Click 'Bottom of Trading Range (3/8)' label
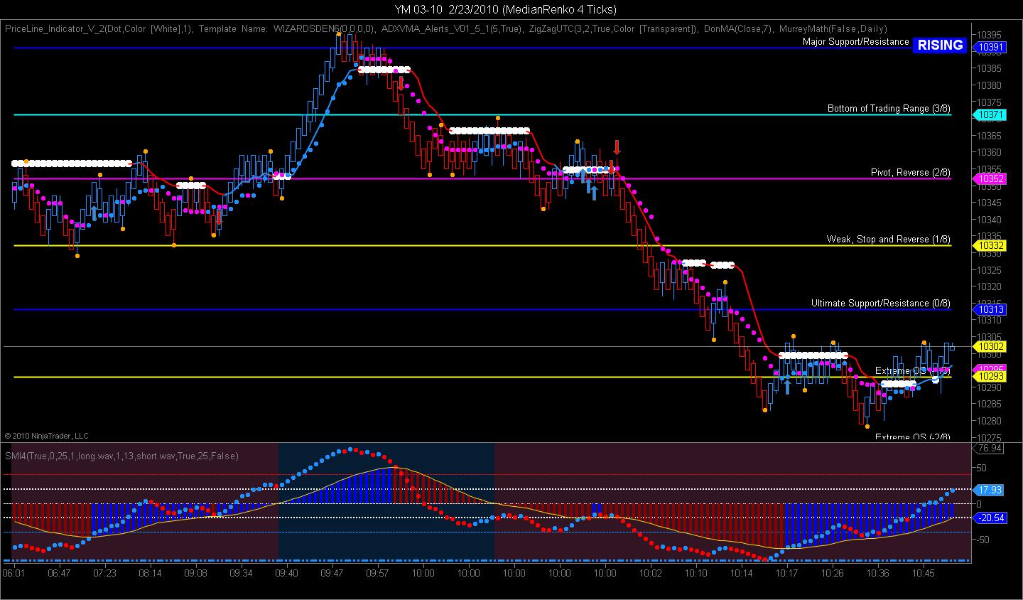The image size is (1023, 600). click(889, 108)
